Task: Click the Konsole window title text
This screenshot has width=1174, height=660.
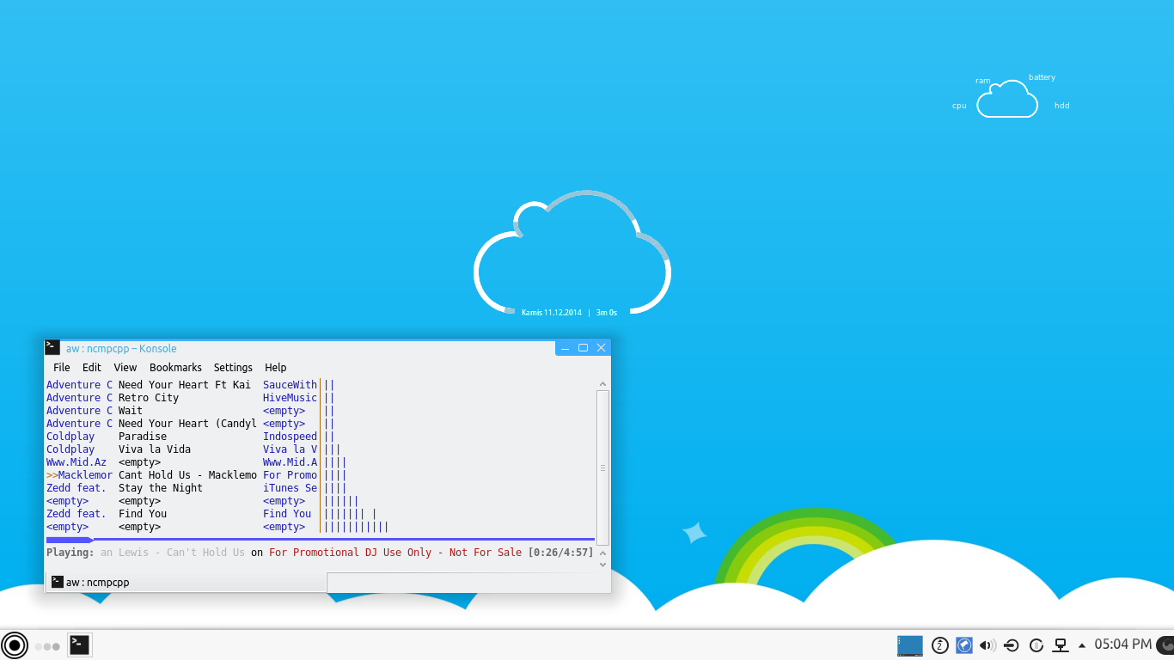Action: click(121, 348)
